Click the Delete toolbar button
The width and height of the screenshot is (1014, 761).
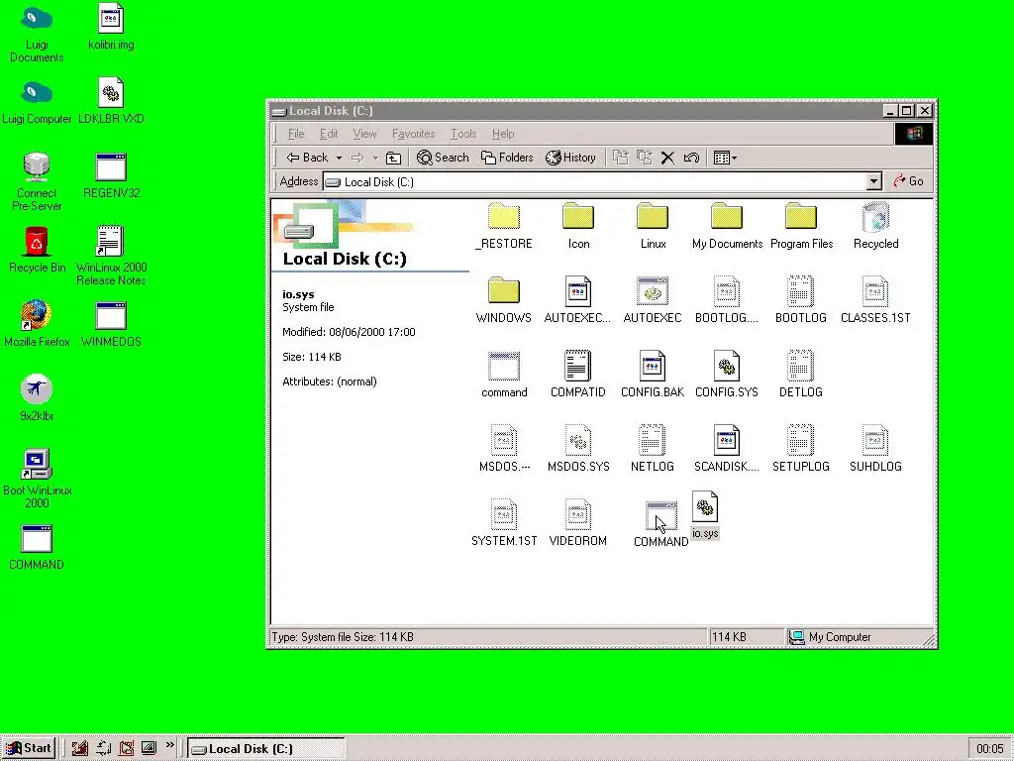(x=668, y=158)
